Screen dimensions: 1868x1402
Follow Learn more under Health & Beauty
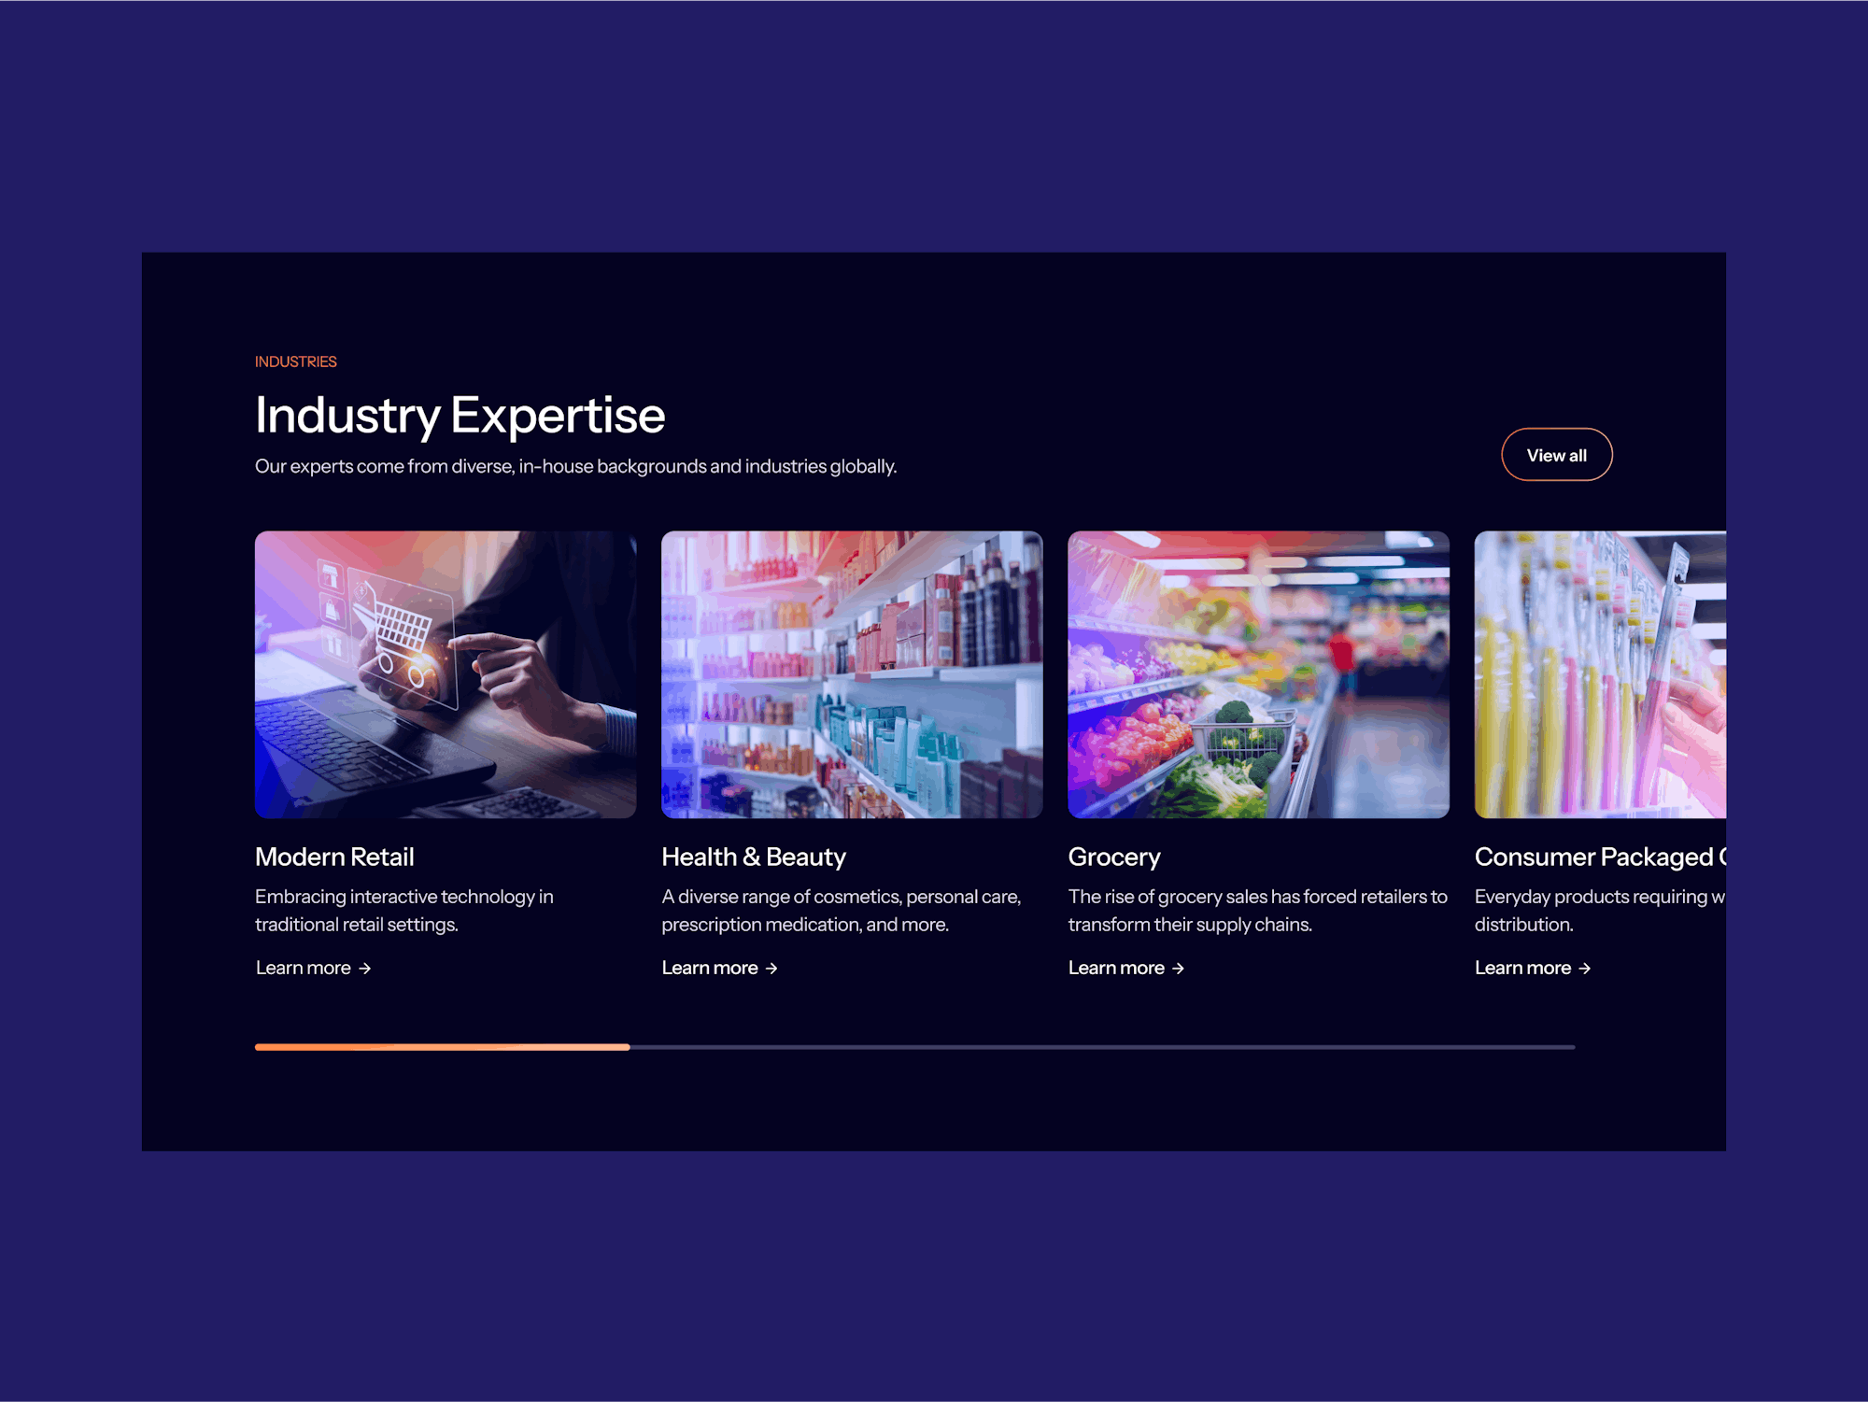point(710,968)
